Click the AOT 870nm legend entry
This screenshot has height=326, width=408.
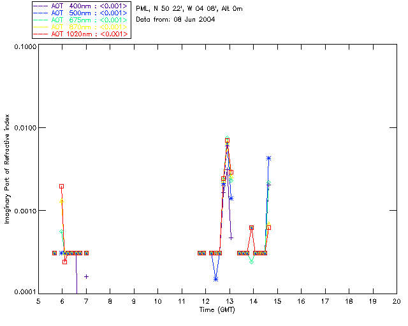pyautogui.click(x=81, y=27)
